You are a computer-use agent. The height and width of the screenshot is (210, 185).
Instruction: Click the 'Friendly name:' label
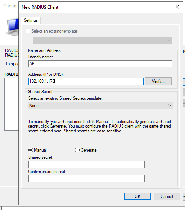[41, 57]
